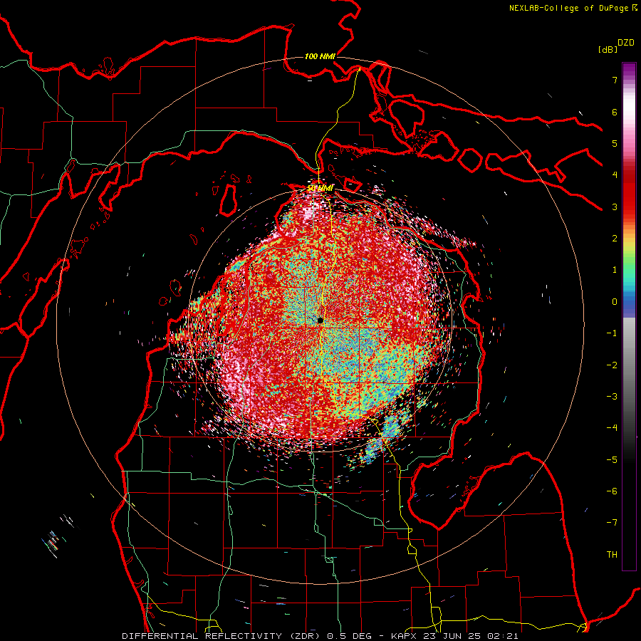Click the NEXLAB-College of DuPage watermark text
The image size is (641, 641).
tap(573, 8)
